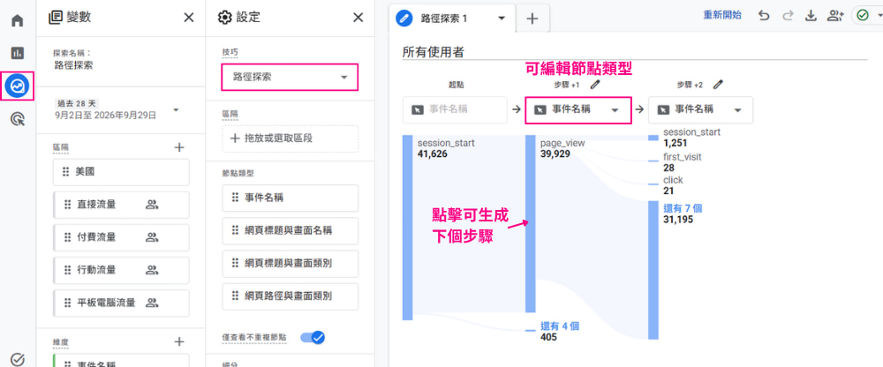Screen dimensions: 883x367
Task: Click the session_start starting node
Action: [x=408, y=228]
